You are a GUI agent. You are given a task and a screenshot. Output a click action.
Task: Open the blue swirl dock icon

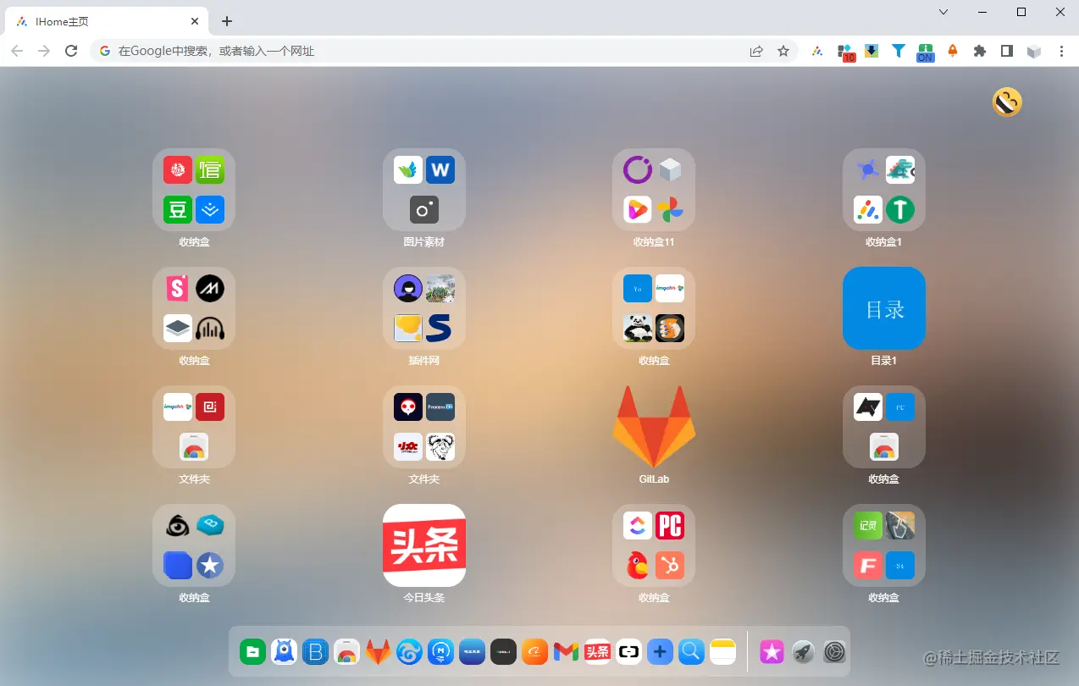tap(409, 651)
